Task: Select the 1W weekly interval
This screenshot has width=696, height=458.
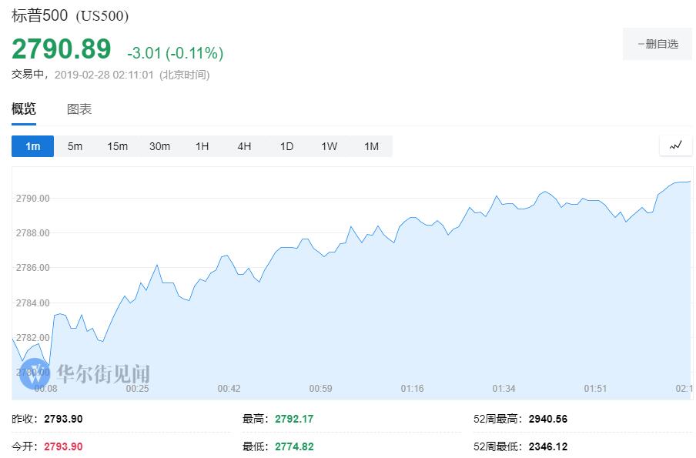Action: (329, 146)
